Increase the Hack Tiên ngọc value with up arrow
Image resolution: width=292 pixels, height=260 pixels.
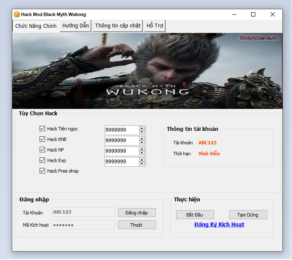click(x=142, y=128)
